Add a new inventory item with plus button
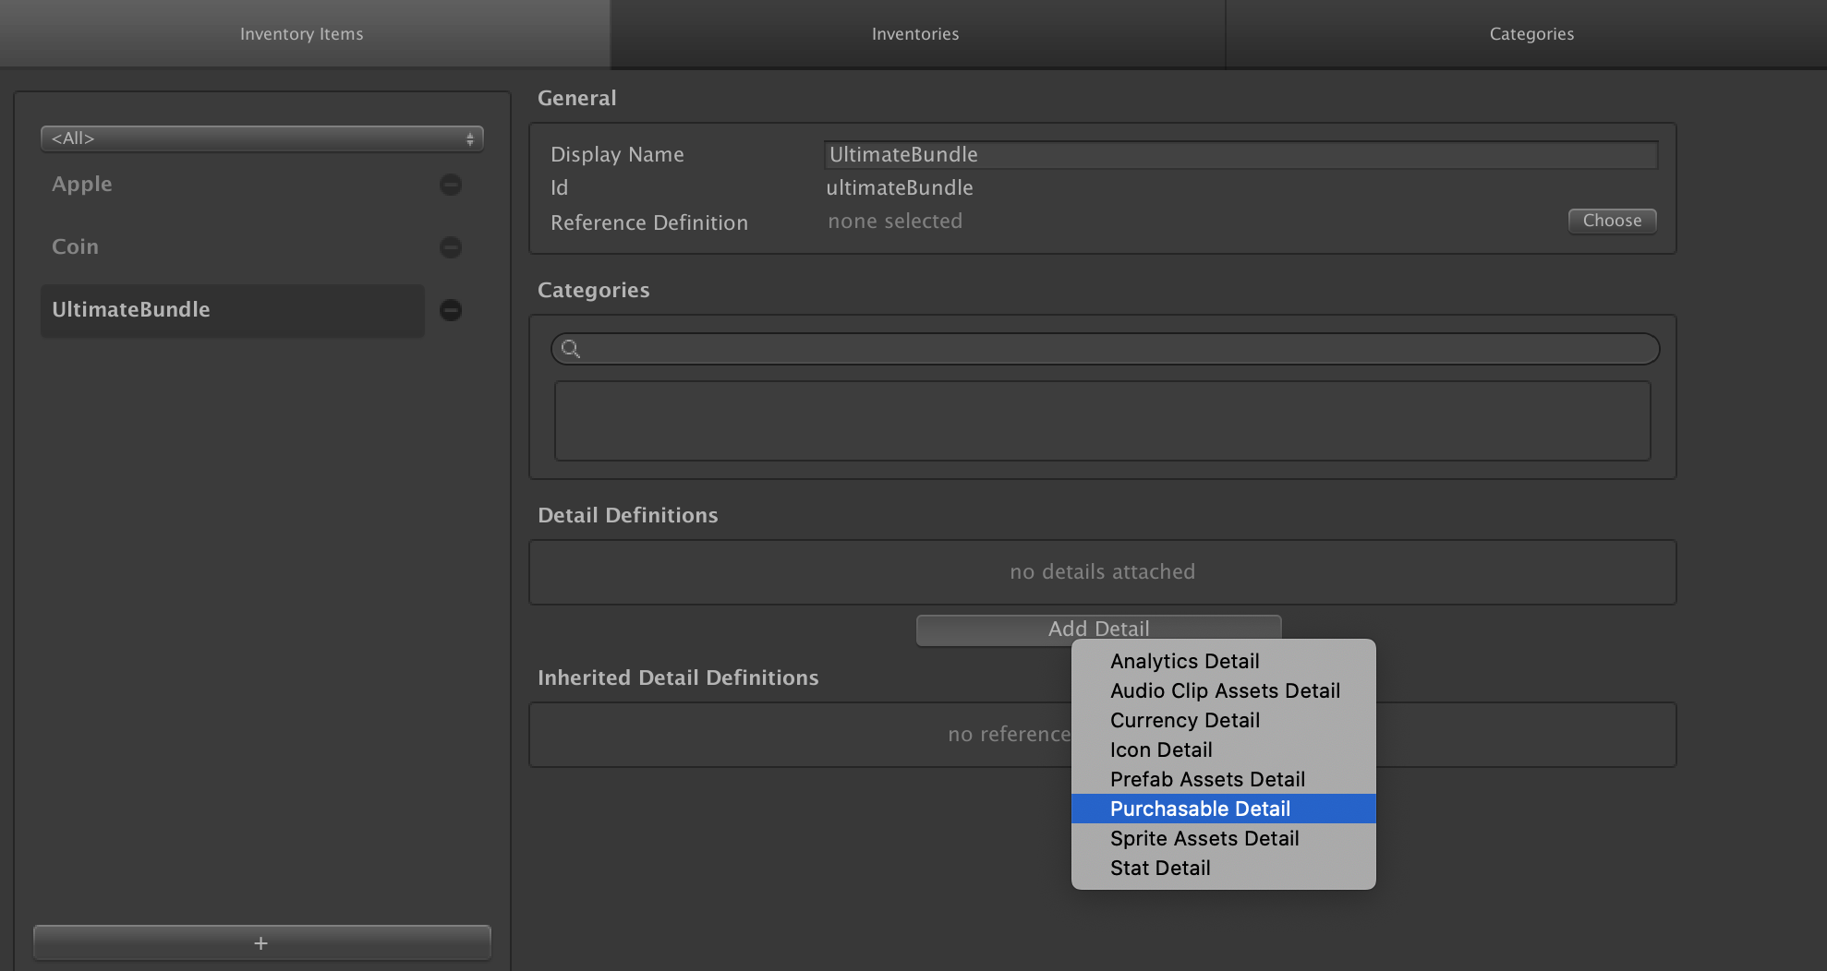The image size is (1827, 971). coord(262,942)
